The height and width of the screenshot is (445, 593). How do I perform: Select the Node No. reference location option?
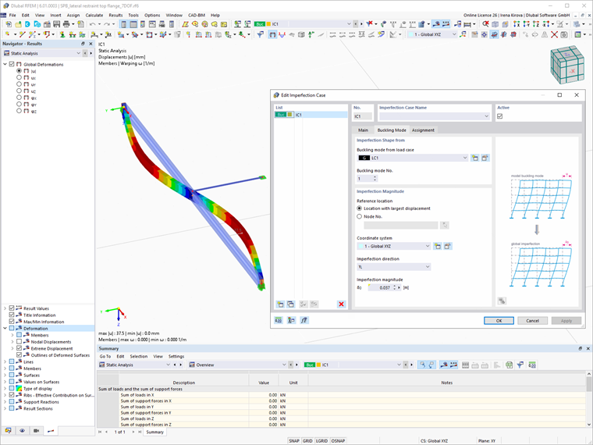(x=359, y=216)
